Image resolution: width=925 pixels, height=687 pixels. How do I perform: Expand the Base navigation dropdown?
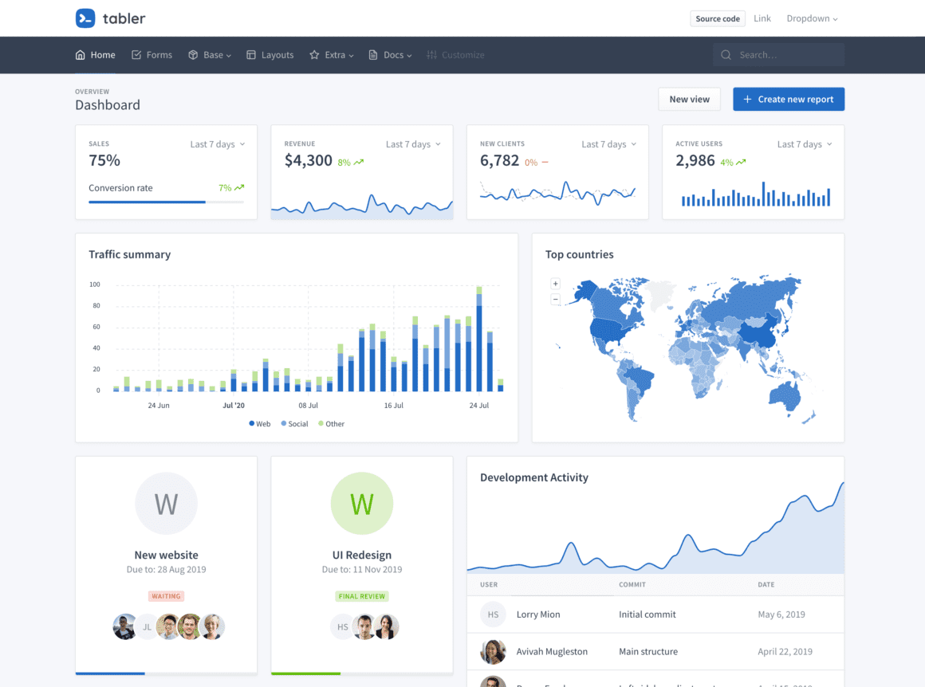click(210, 54)
